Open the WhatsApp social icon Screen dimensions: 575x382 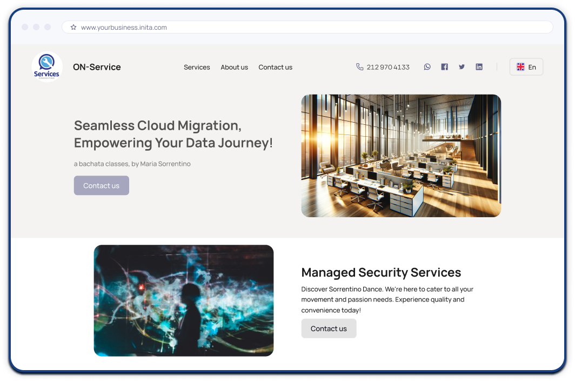click(427, 67)
